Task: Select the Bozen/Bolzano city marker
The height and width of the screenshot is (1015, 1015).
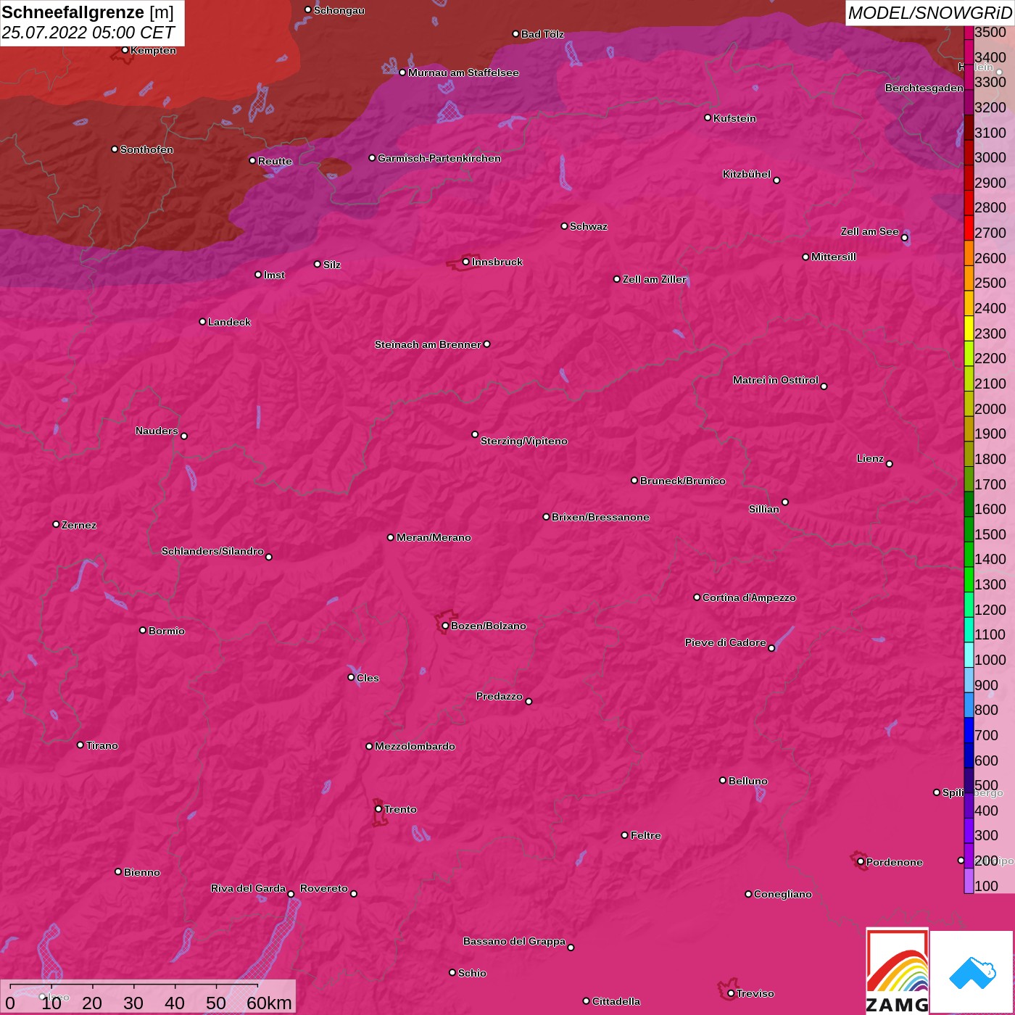Action: pyautogui.click(x=445, y=626)
